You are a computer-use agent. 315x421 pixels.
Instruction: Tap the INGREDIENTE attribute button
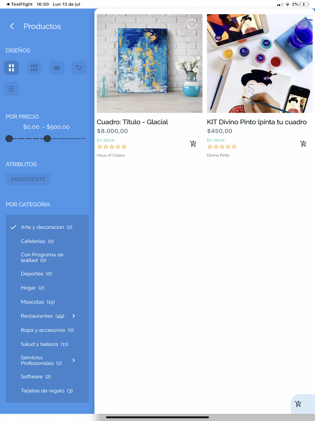[28, 179]
